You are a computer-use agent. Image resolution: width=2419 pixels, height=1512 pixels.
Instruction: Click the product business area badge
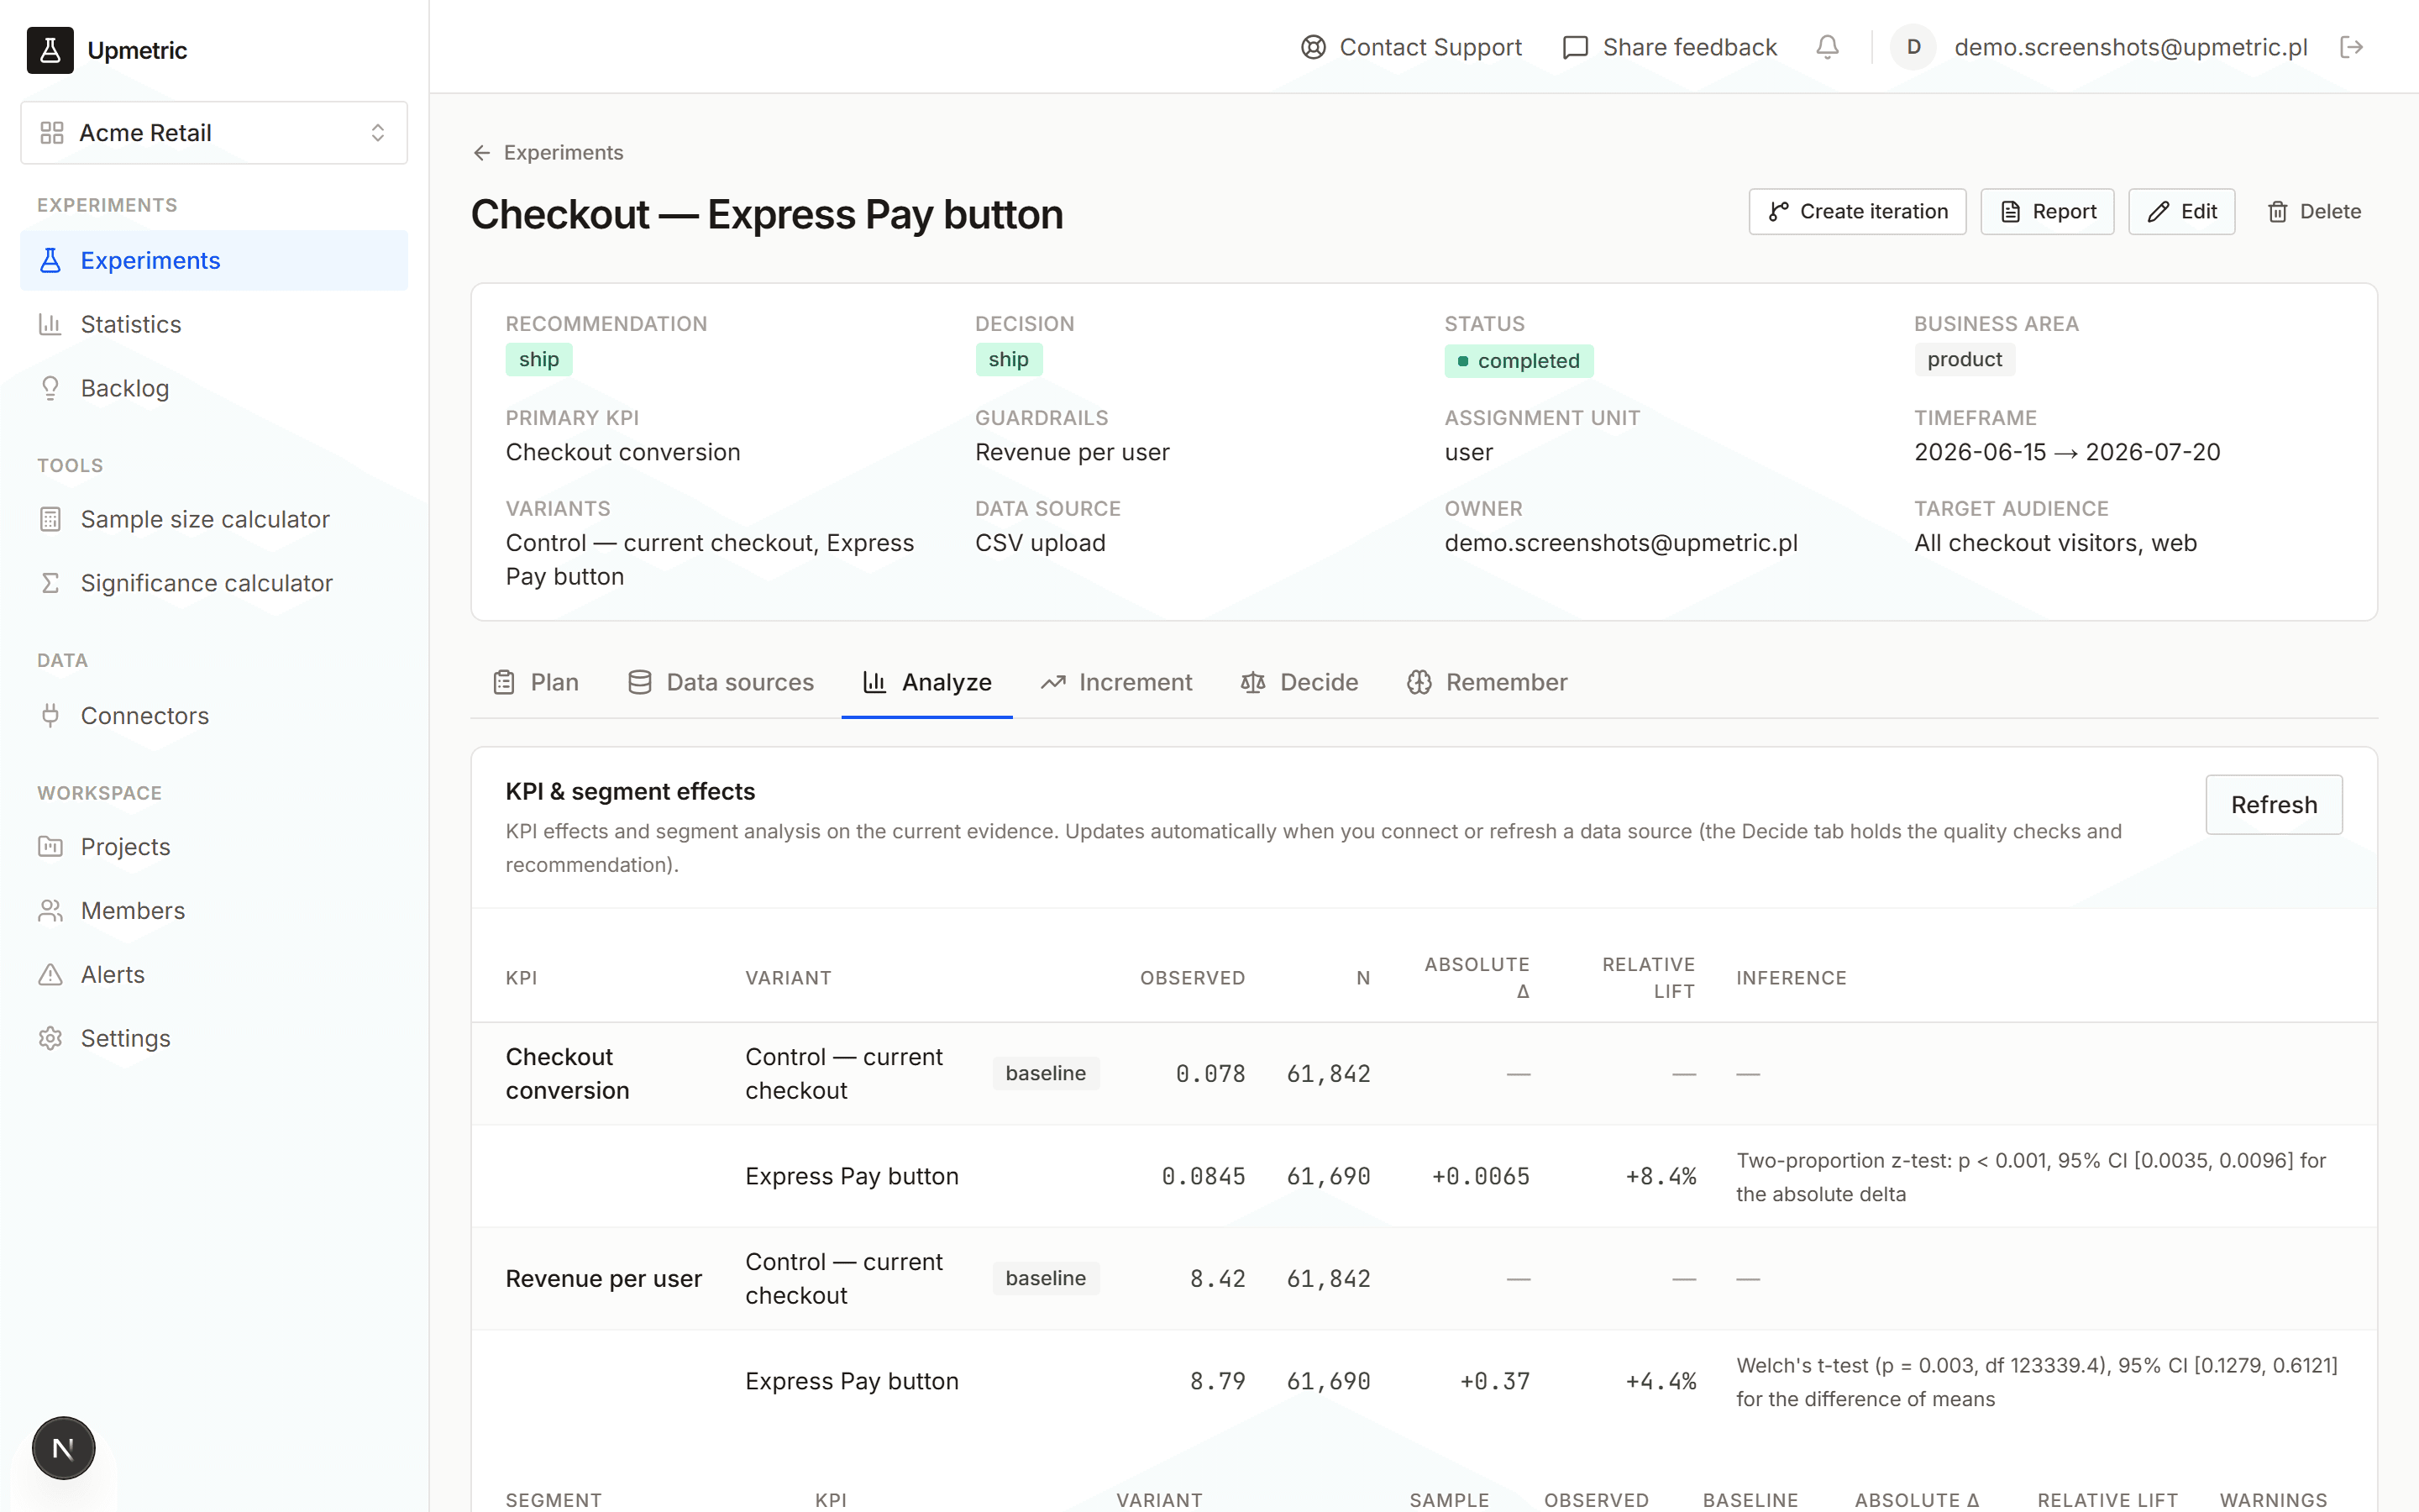[1965, 359]
